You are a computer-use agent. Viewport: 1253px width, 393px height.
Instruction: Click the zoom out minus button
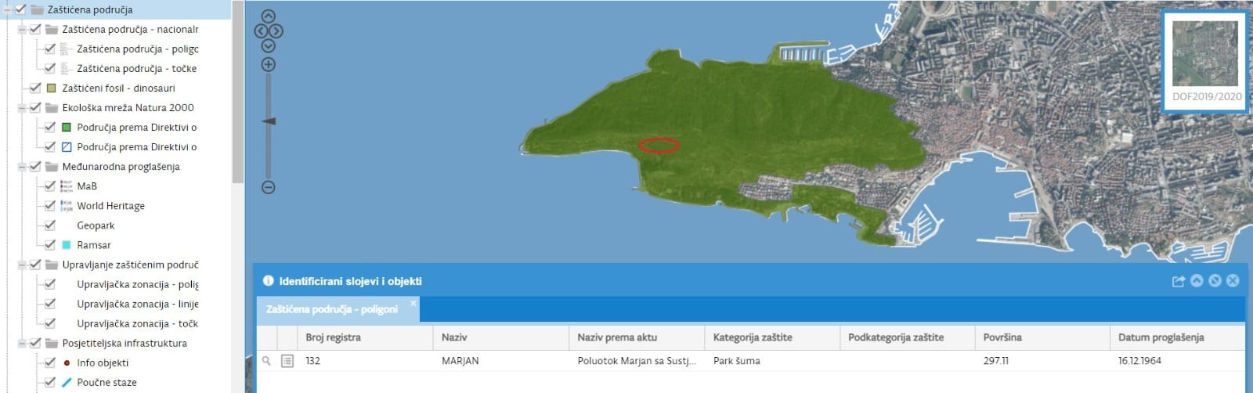tap(268, 187)
